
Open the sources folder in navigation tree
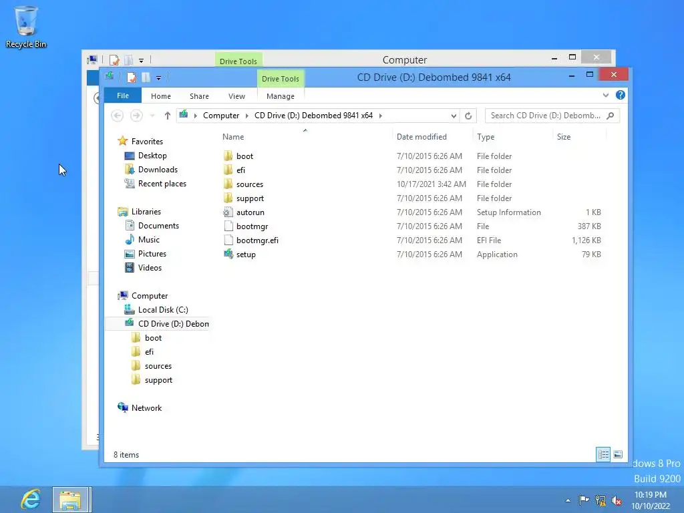click(x=158, y=366)
